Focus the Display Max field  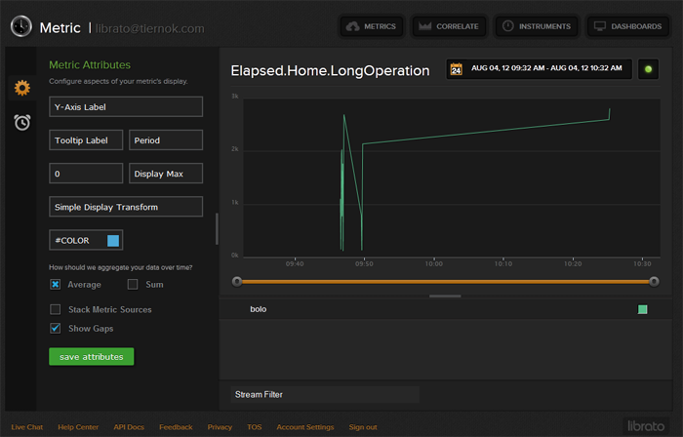click(166, 174)
